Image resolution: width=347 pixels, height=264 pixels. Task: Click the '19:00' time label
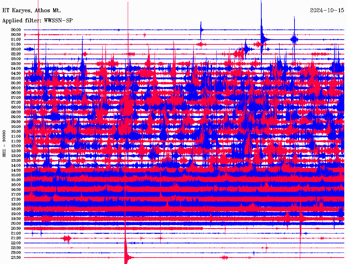16,214
